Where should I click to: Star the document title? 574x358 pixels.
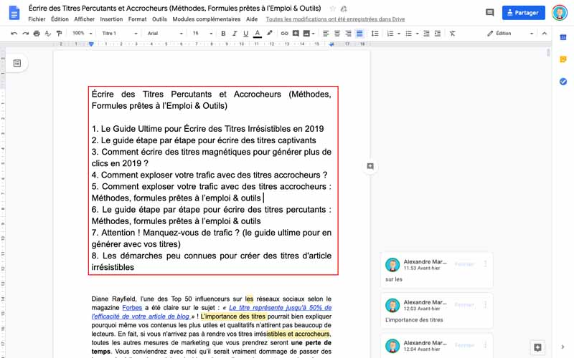pos(332,9)
